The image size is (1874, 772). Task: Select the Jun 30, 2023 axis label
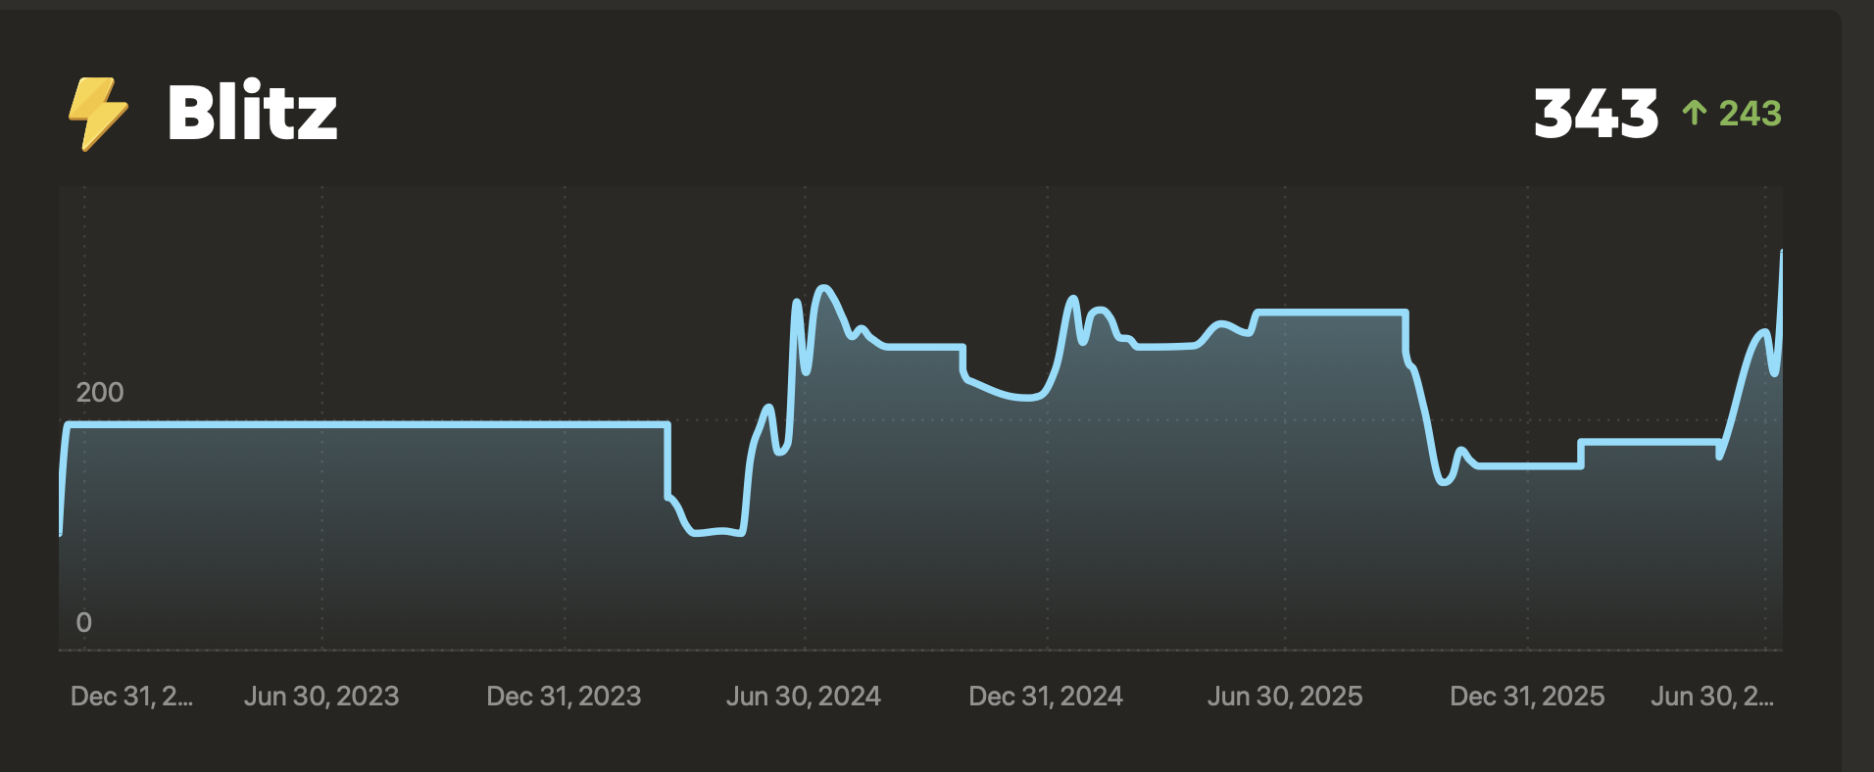pos(321,697)
